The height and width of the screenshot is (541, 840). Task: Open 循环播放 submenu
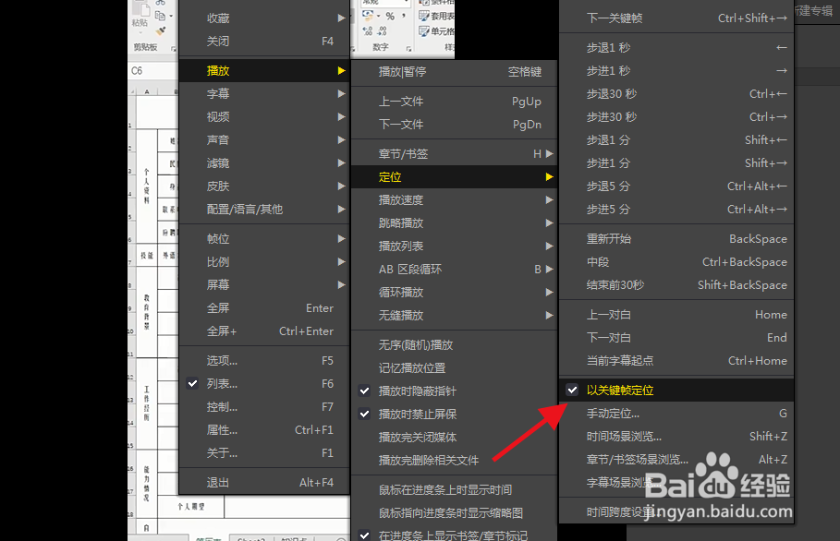tap(455, 292)
